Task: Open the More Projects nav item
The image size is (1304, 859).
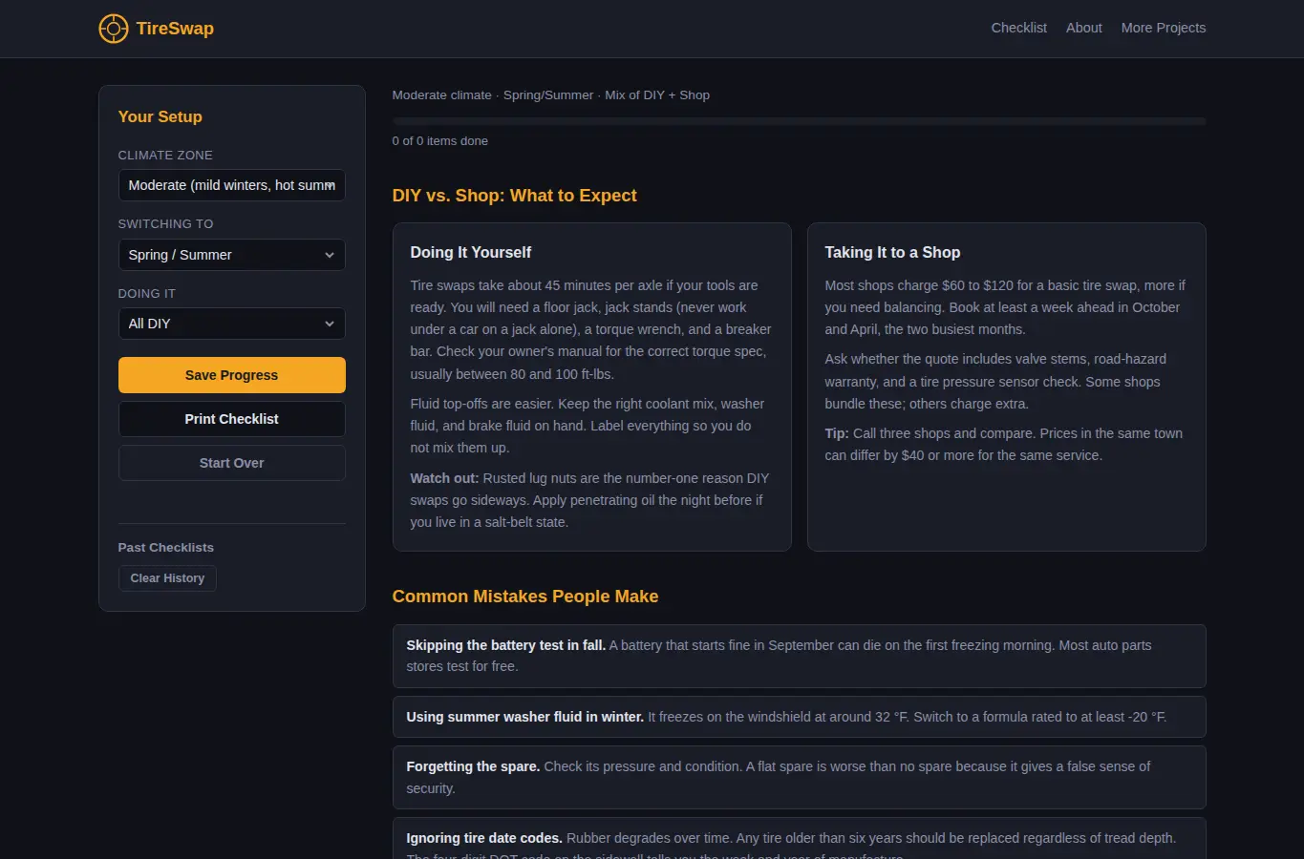Action: tap(1163, 28)
